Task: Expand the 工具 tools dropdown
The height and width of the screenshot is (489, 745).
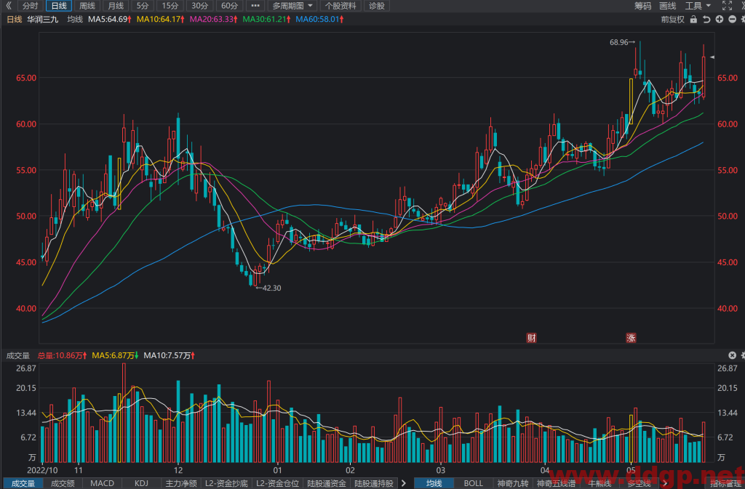Action: 698,6
